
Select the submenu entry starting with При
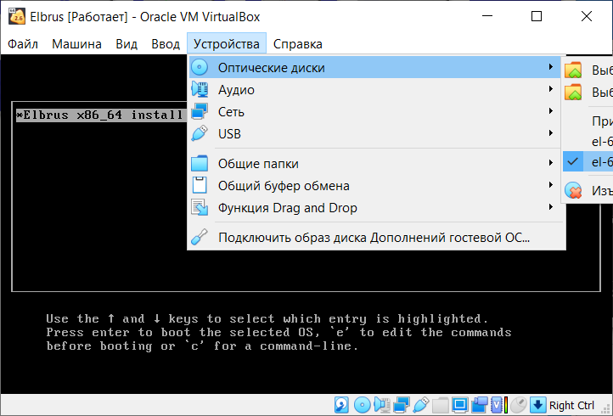click(x=588, y=121)
